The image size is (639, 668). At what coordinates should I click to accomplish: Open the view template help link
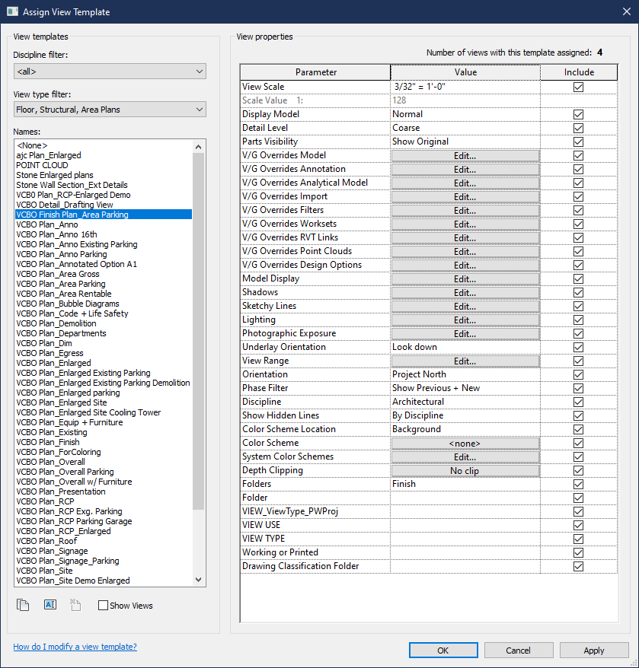pos(75,646)
